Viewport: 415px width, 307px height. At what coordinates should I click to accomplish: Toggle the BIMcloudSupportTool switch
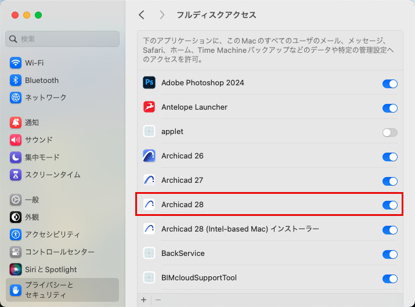(x=390, y=279)
